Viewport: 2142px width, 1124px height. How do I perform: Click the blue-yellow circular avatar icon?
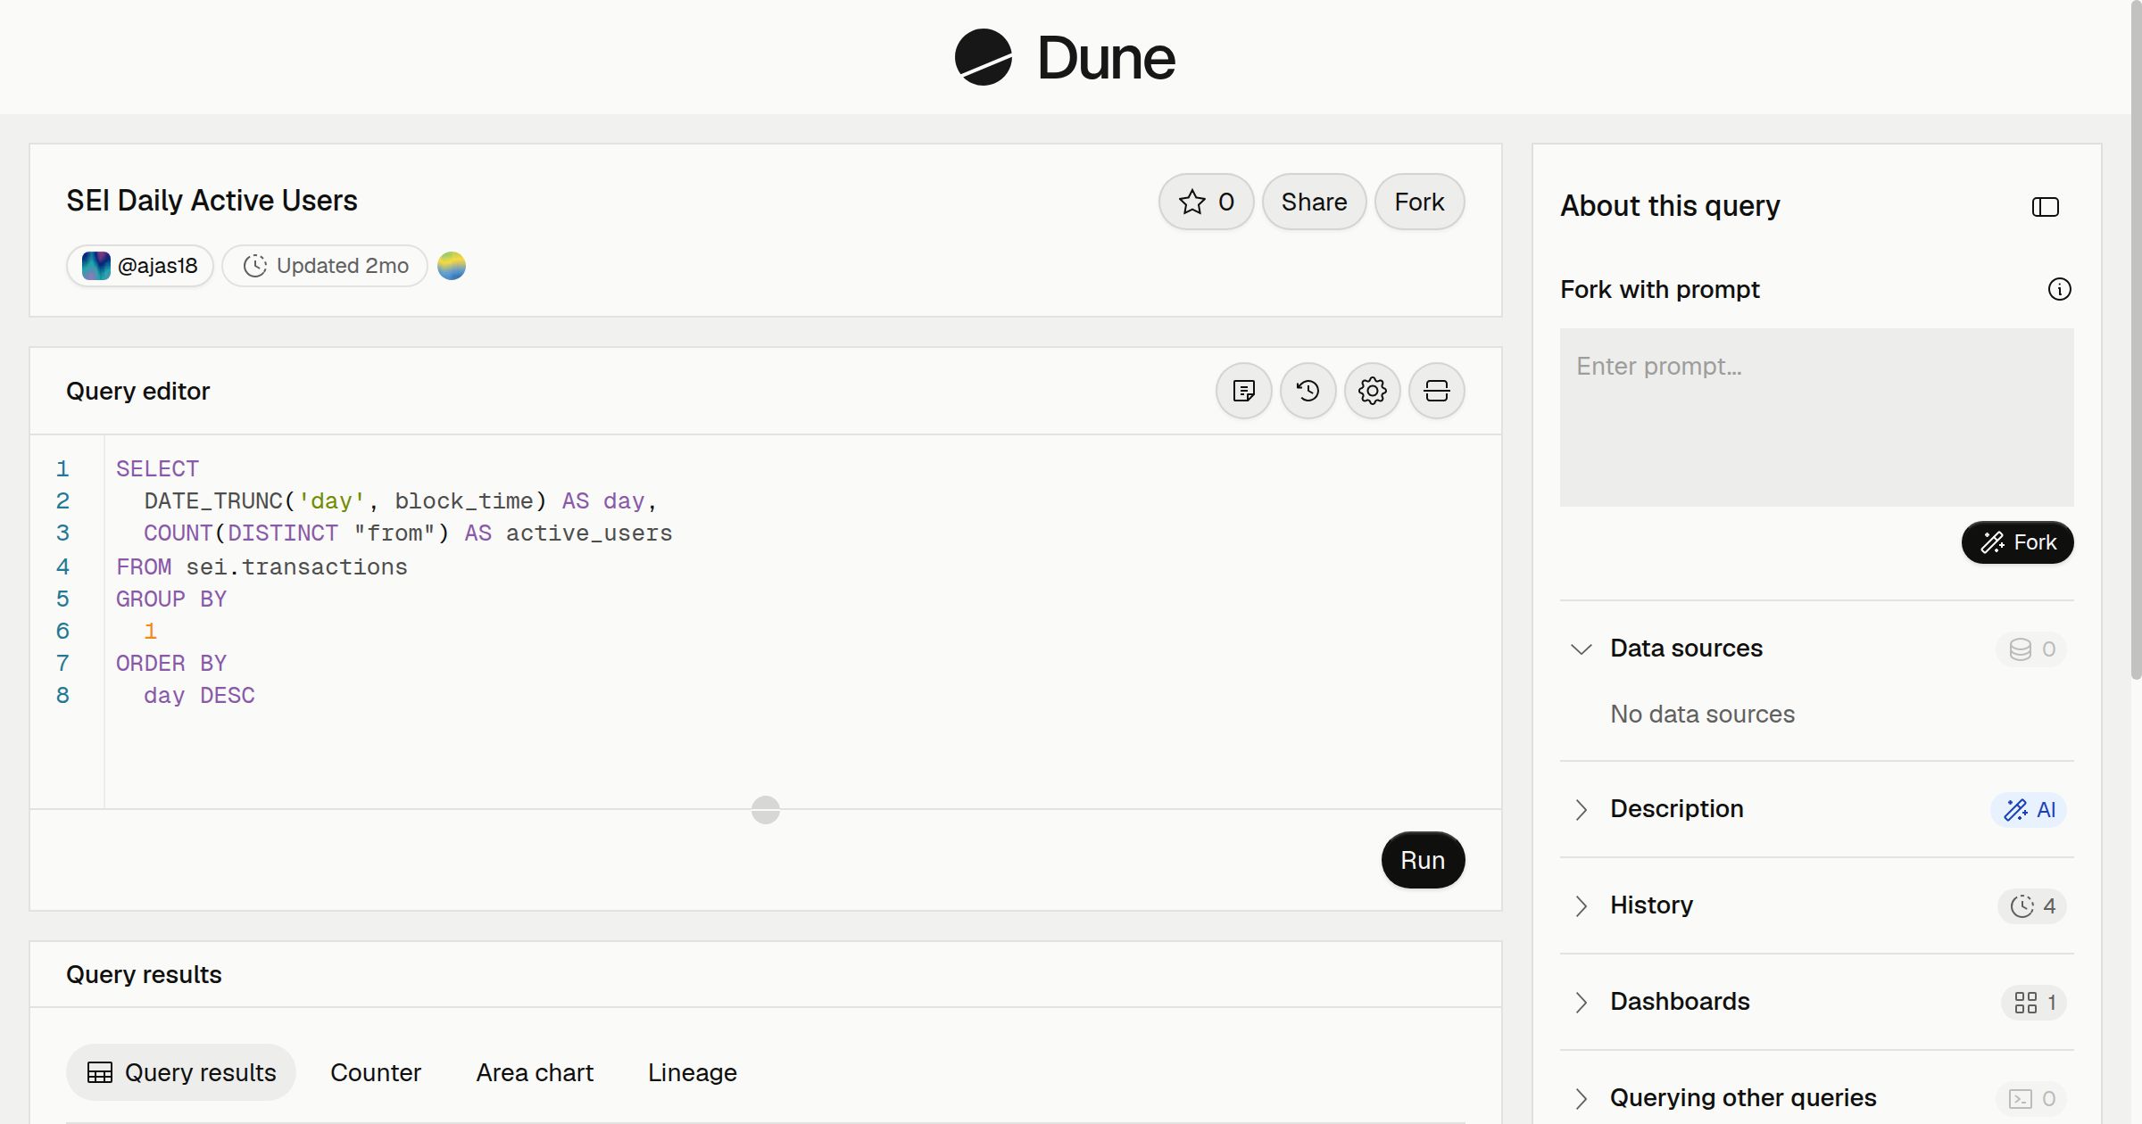point(452,266)
